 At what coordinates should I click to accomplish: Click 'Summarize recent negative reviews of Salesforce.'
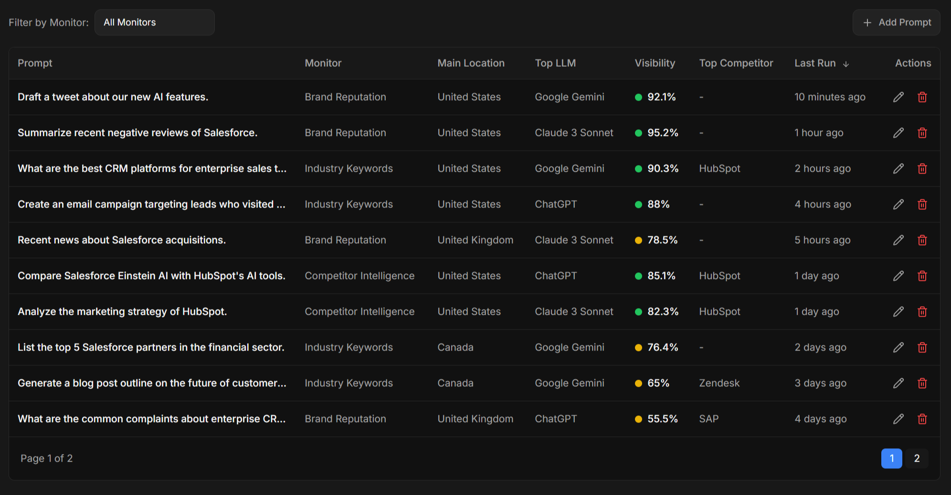(137, 133)
